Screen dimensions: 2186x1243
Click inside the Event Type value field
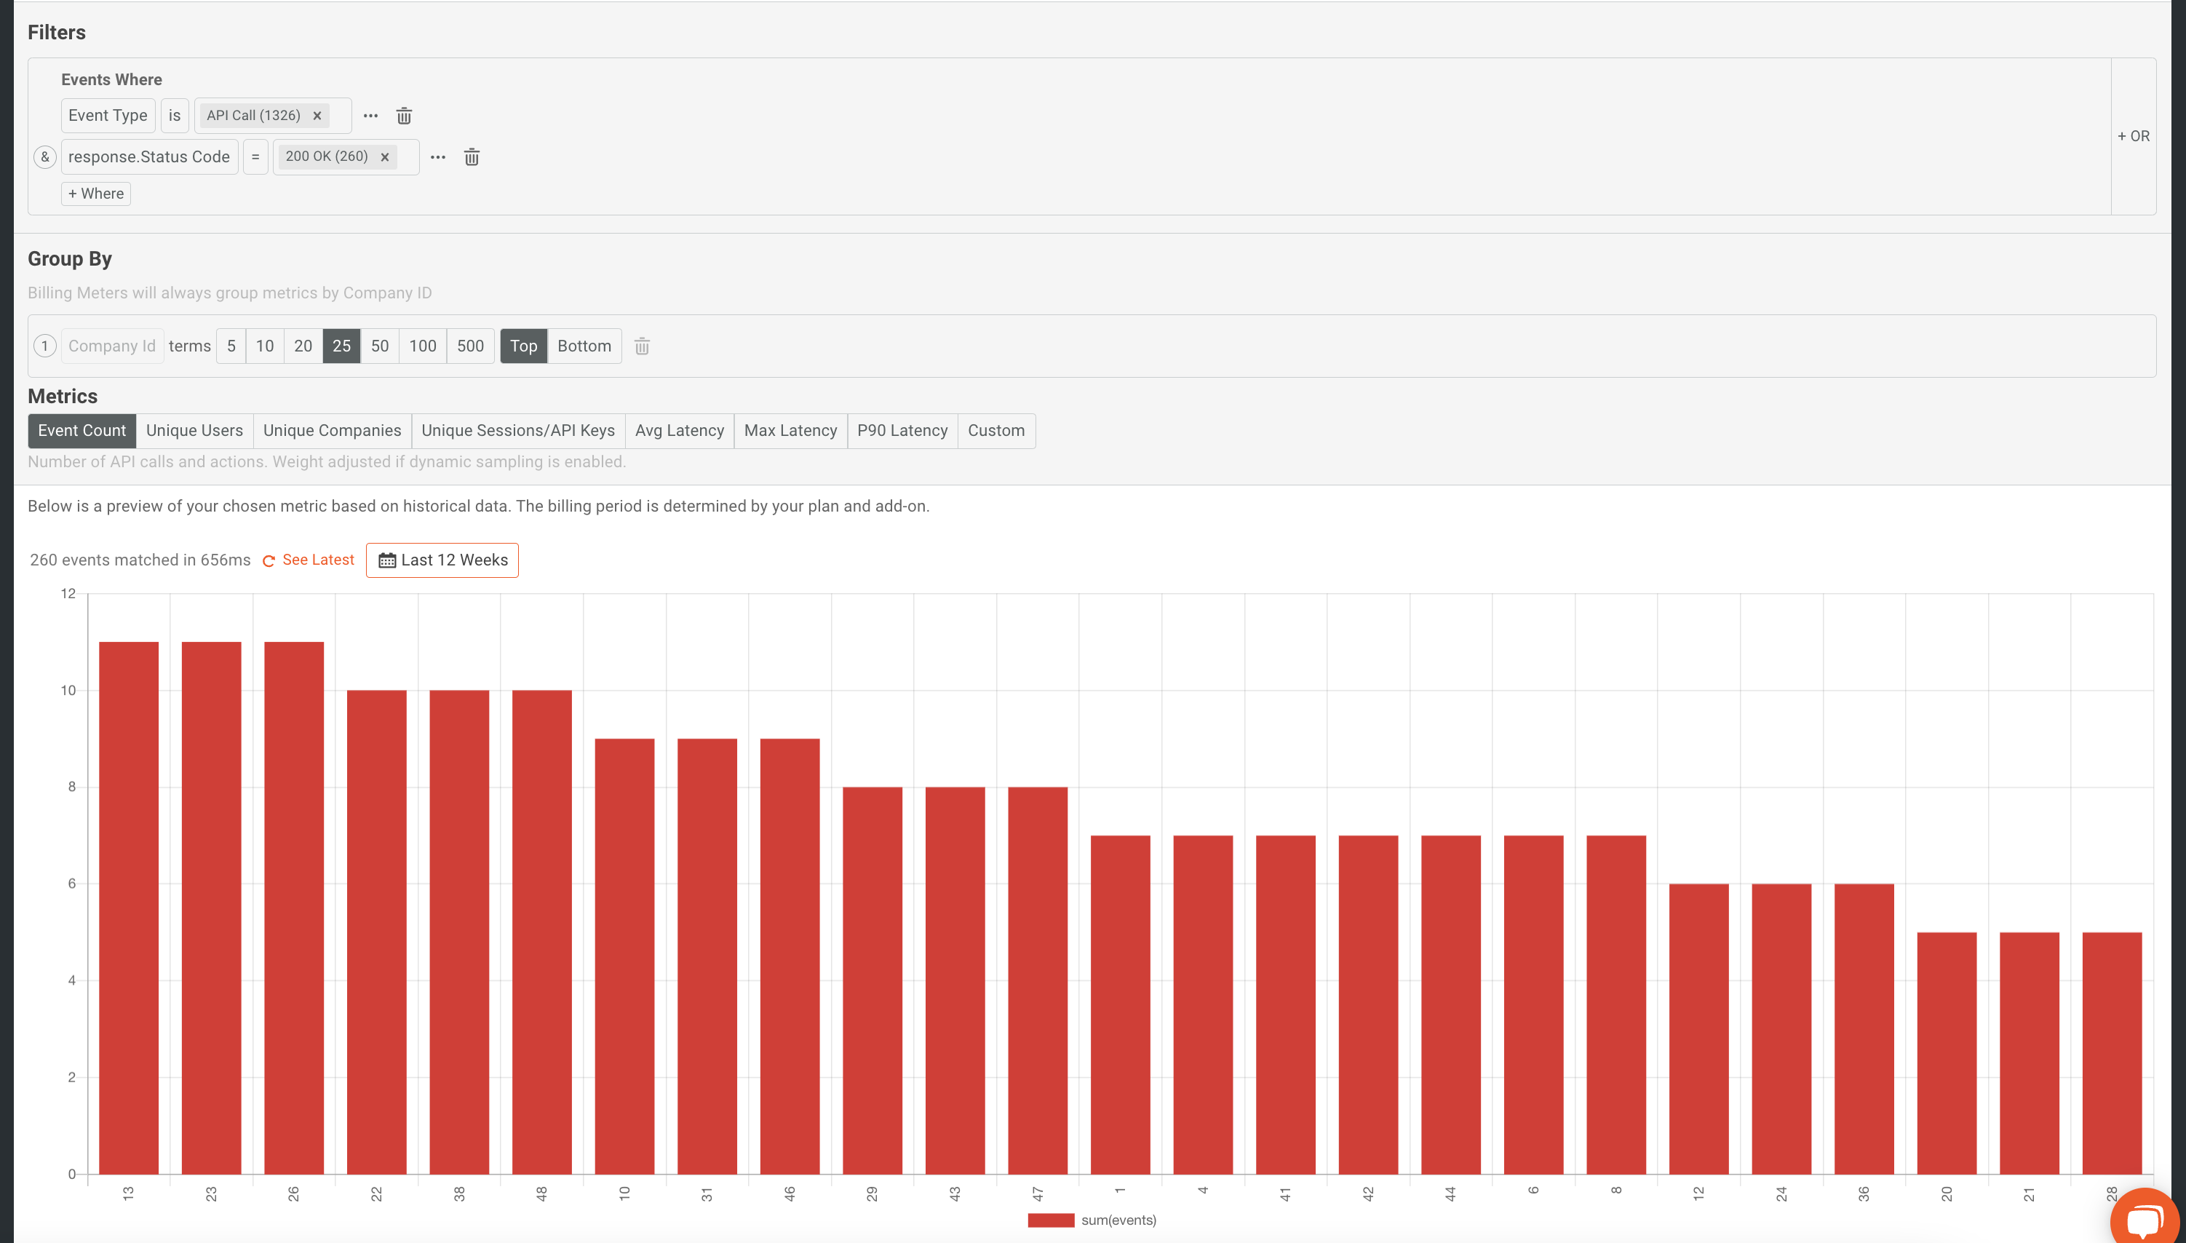[273, 115]
